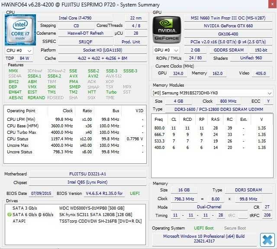Click the ROPs / TMUs value 24 / 80
277x249 pixels.
tap(195, 58)
